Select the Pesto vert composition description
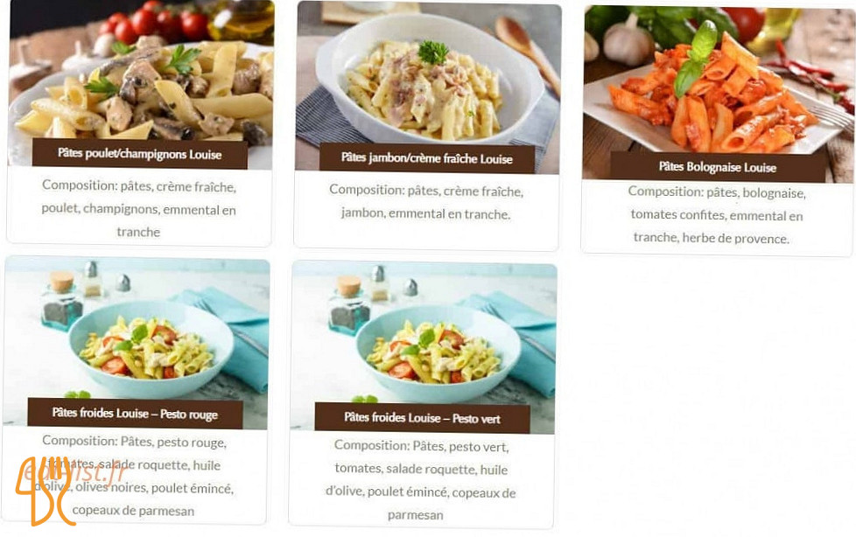The width and height of the screenshot is (856, 537). tap(420, 480)
